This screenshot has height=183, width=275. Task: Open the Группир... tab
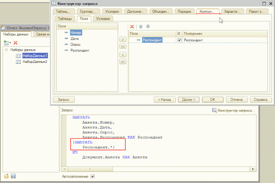(89, 12)
